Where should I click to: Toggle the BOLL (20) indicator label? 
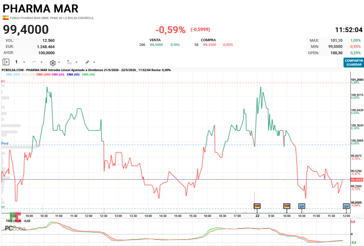click(x=28, y=74)
